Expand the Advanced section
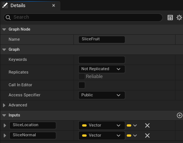This screenshot has width=183, height=143. point(4,105)
